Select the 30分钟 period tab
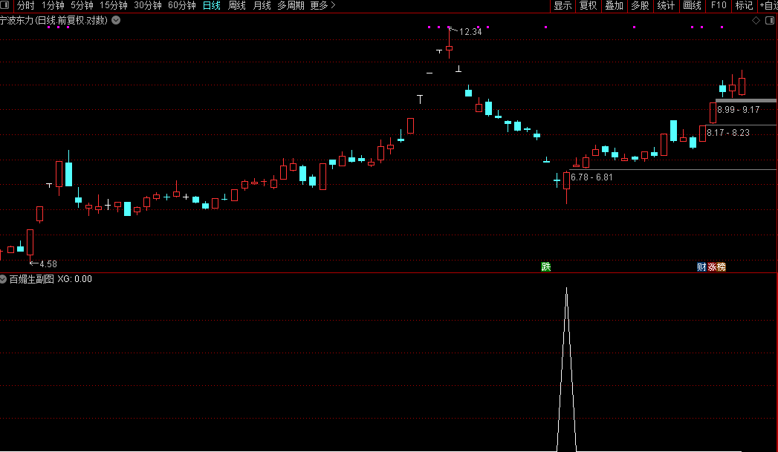 [148, 5]
